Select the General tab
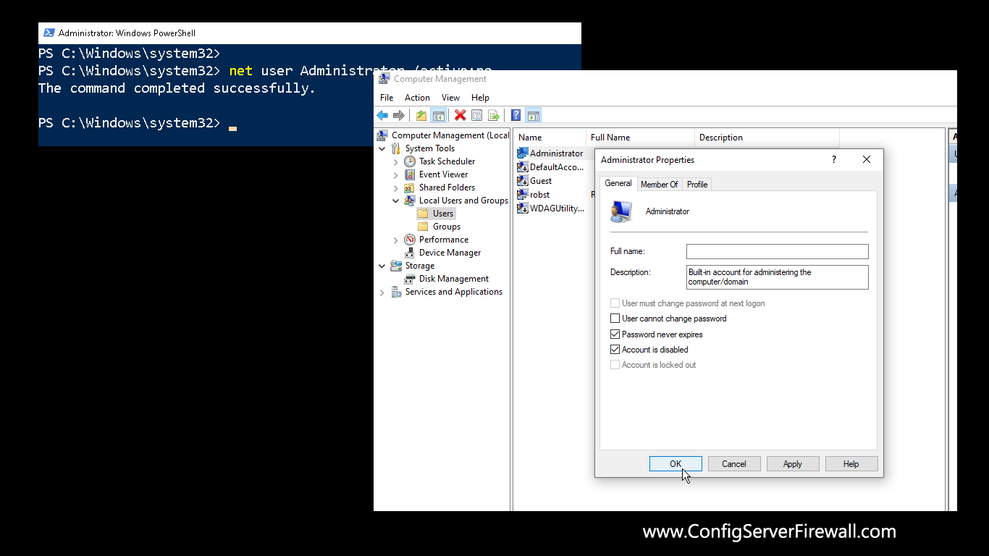989x556 pixels. (x=618, y=183)
